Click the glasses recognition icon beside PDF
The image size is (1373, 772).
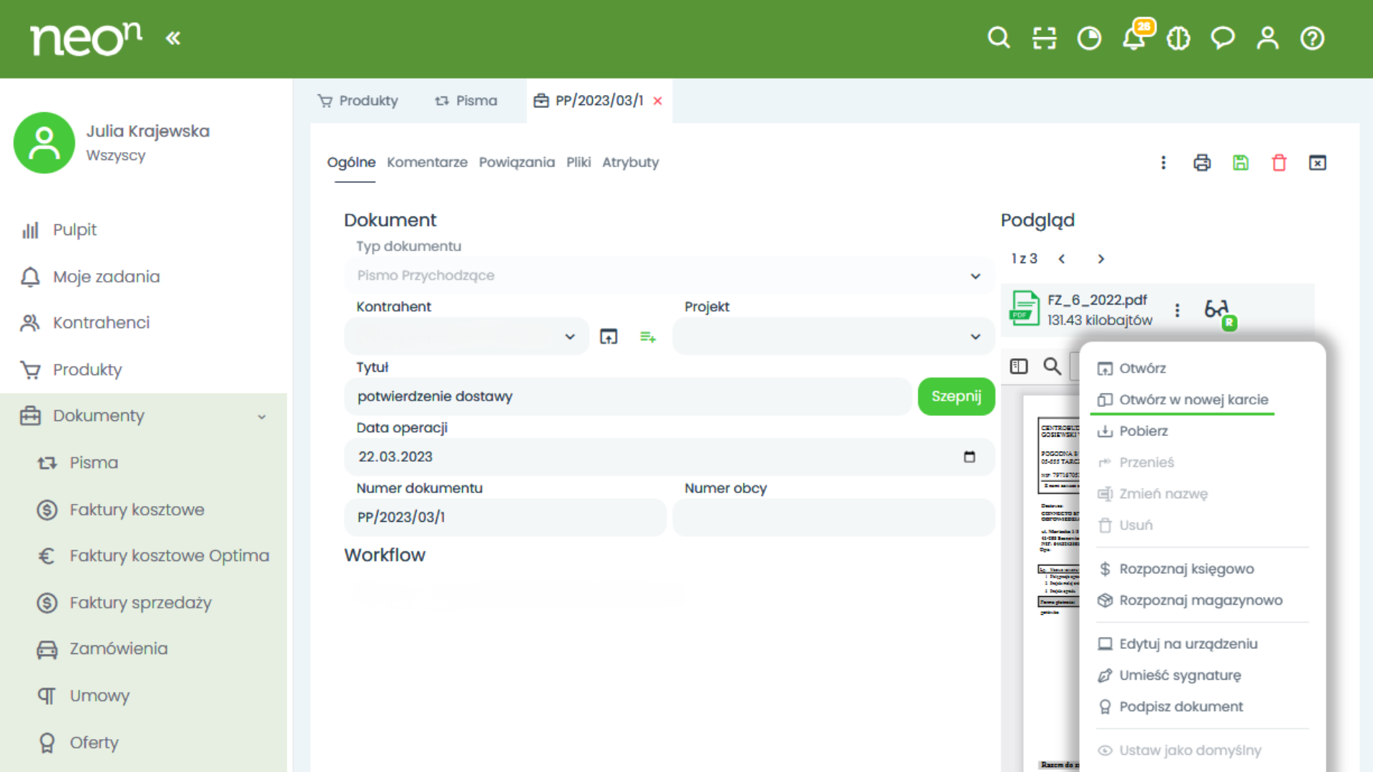tap(1217, 310)
